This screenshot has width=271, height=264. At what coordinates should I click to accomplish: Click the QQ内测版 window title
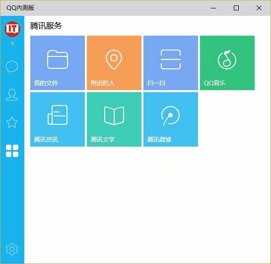point(20,8)
